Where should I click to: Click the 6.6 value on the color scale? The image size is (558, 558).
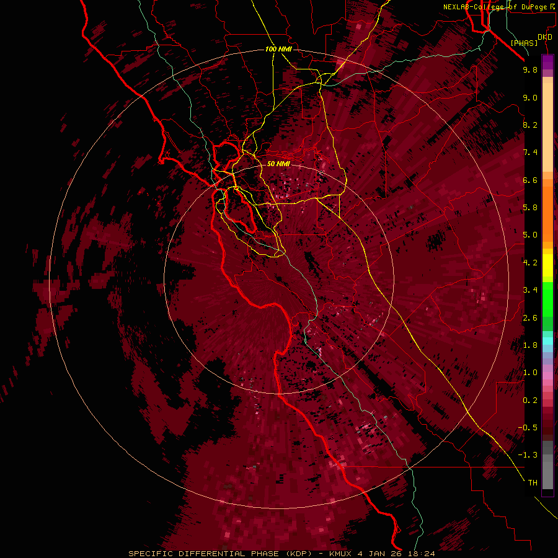[530, 180]
